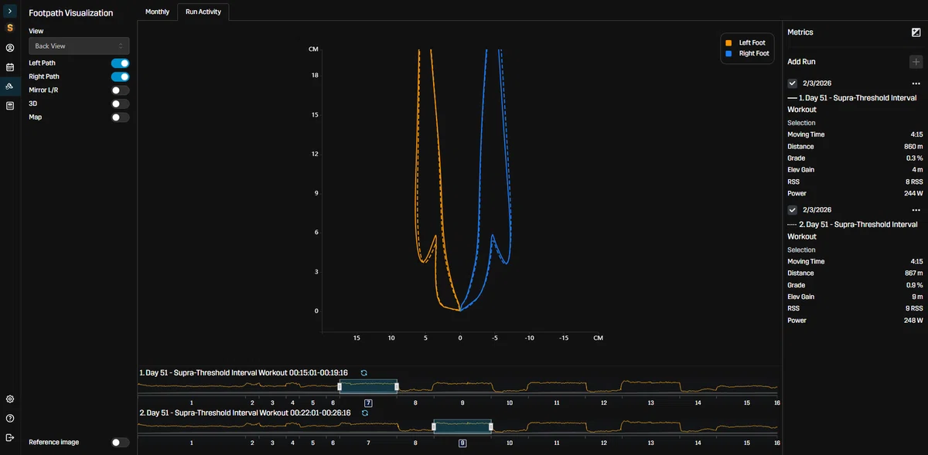Image resolution: width=928 pixels, height=455 pixels.
Task: Open second run's three-dot menu
Action: 916,210
